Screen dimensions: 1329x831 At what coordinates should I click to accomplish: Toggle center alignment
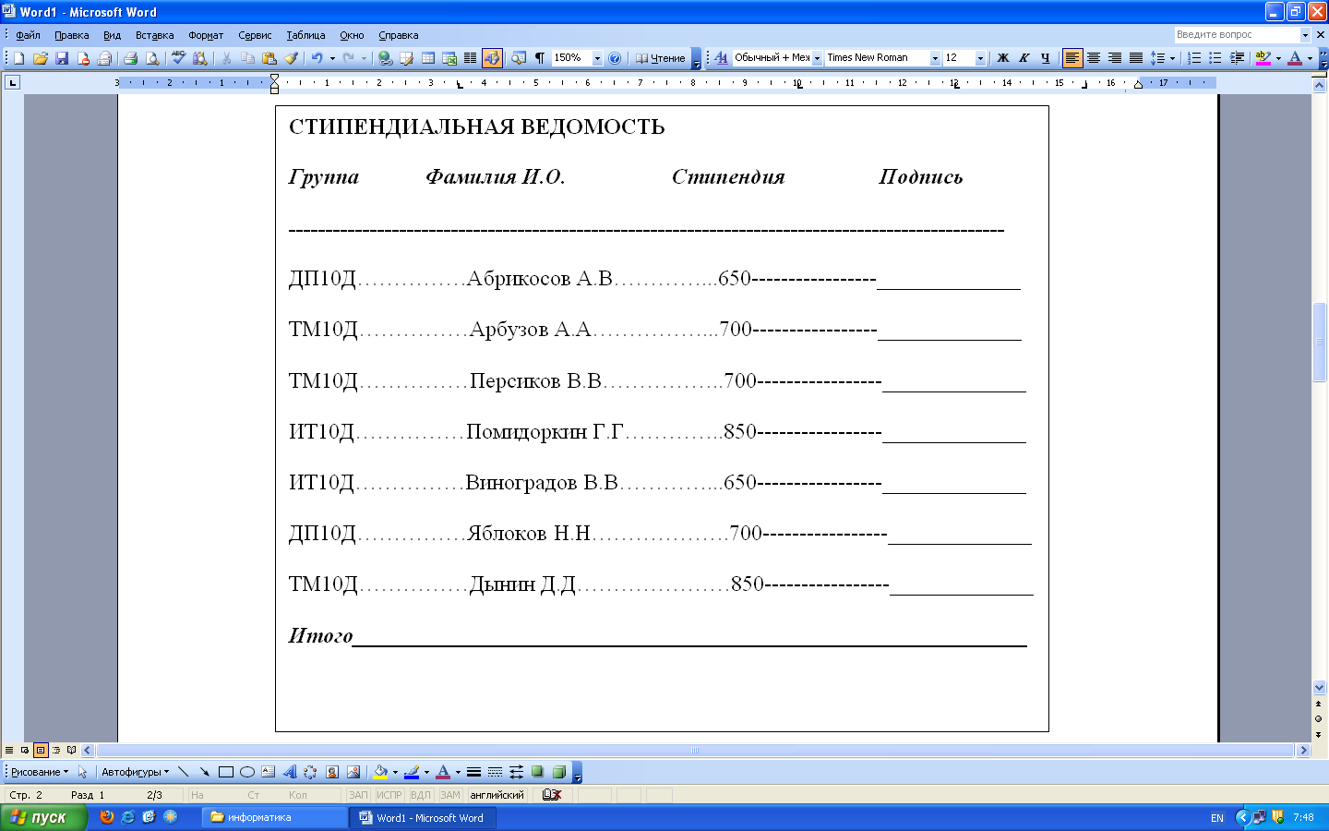coord(1094,58)
